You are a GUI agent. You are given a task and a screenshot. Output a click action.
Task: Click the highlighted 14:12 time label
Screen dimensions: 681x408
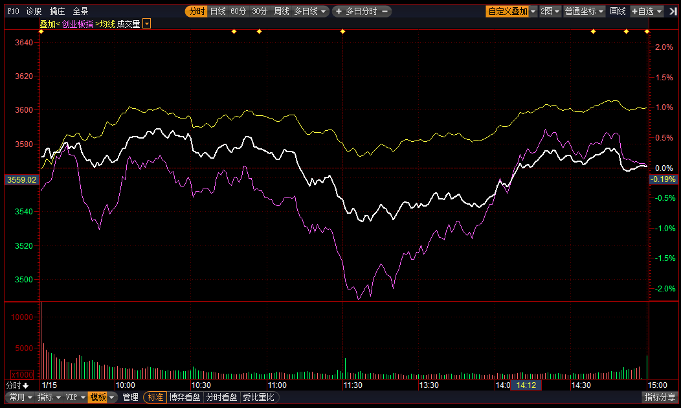pyautogui.click(x=526, y=385)
